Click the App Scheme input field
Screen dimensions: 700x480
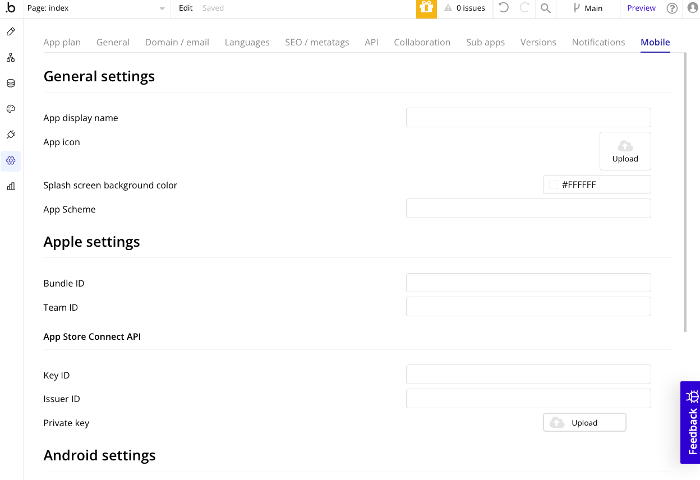(x=528, y=209)
